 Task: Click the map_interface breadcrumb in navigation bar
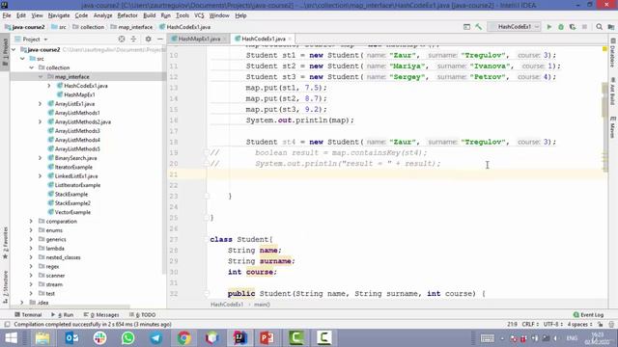[x=132, y=27]
